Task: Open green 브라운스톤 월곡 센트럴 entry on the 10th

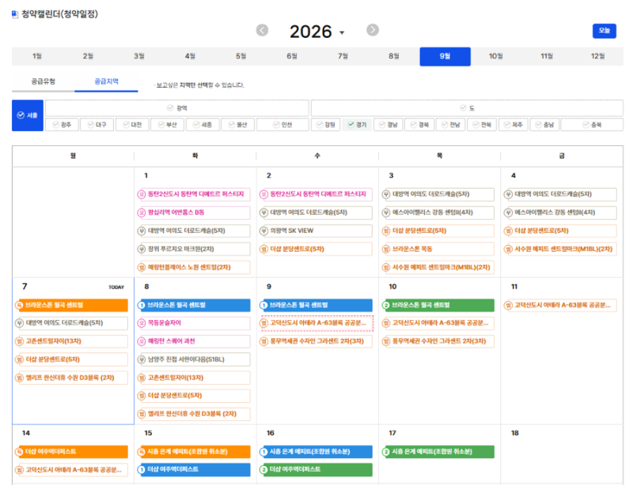Action: tap(438, 305)
